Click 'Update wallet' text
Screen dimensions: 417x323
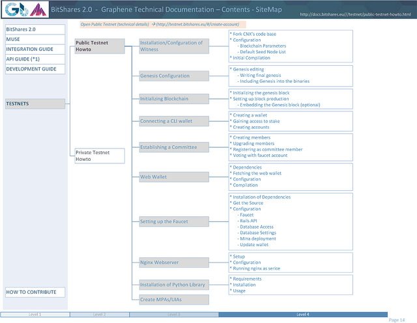click(x=254, y=245)
